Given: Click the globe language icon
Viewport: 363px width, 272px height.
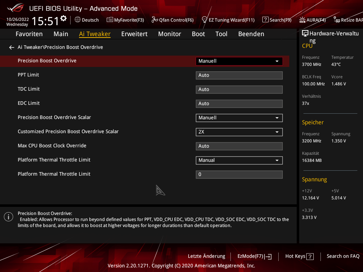Looking at the screenshot, I should 78,20.
